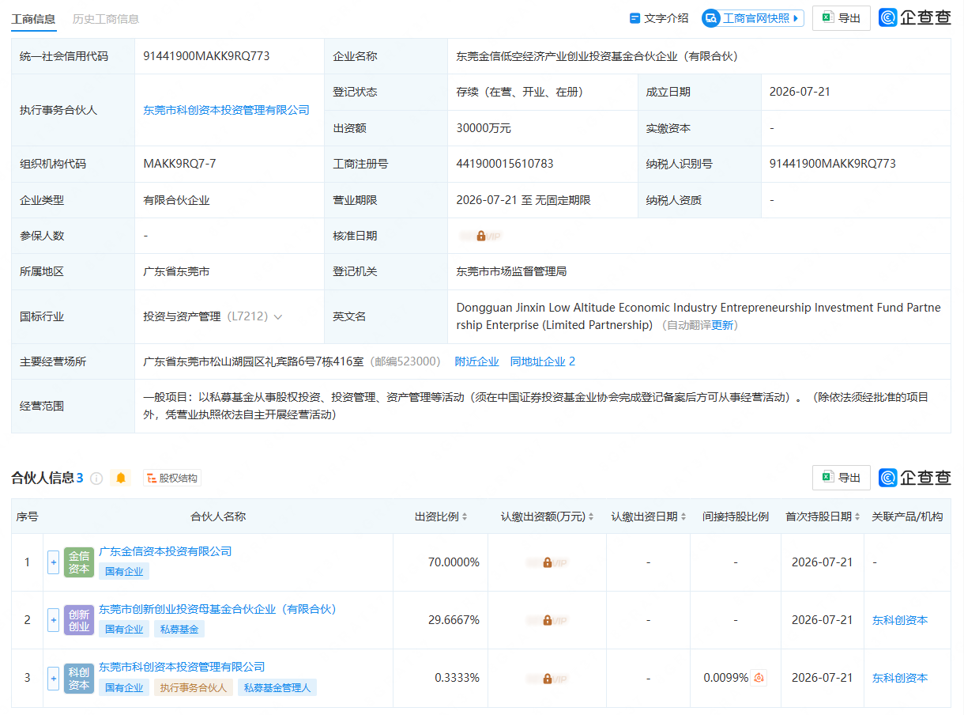Click lock icon in 广东金信资本 row

click(548, 562)
